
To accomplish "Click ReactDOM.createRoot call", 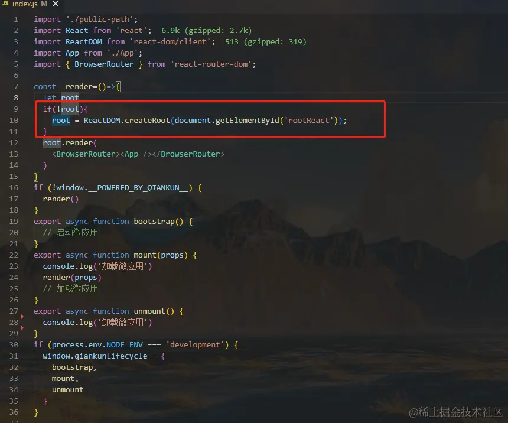I will pos(126,121).
